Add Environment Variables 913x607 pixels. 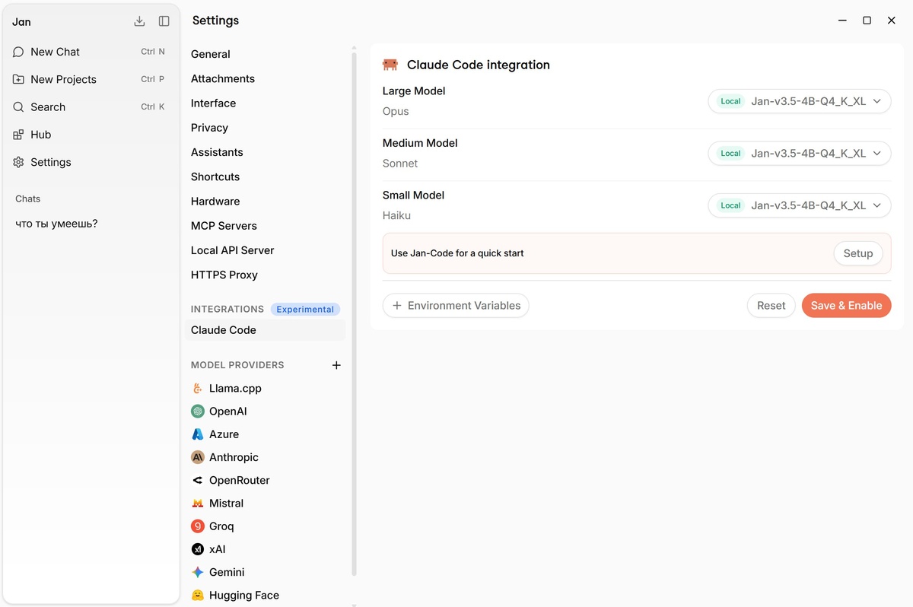(x=456, y=306)
